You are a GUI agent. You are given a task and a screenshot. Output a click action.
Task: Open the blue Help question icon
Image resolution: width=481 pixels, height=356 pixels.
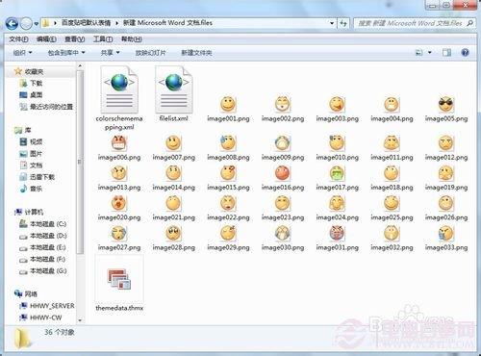(465, 53)
